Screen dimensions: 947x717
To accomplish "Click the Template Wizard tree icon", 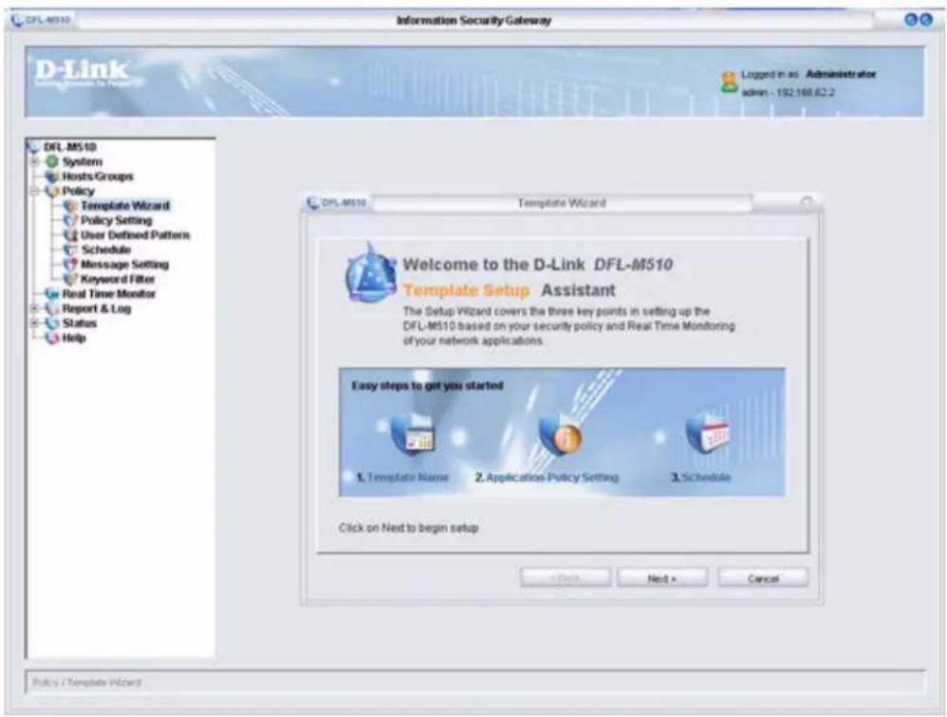I will 71,206.
